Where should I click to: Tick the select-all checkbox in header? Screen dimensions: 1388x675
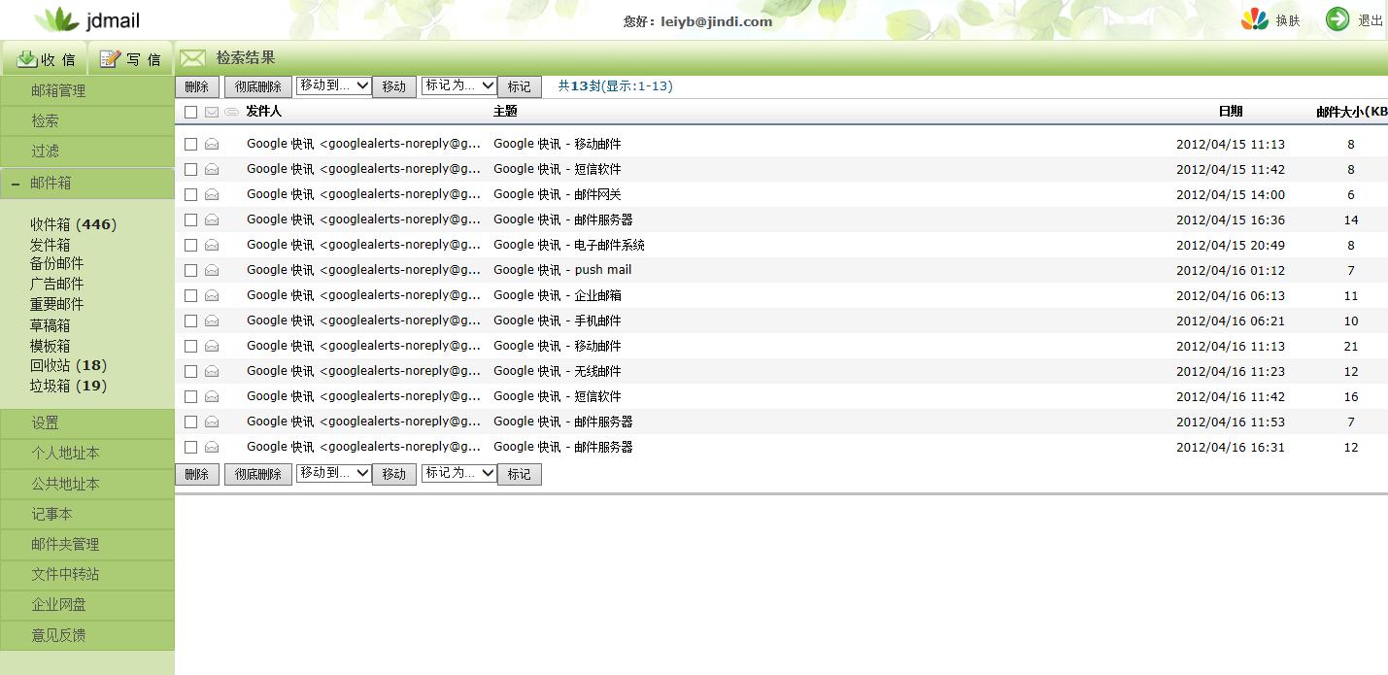191,113
